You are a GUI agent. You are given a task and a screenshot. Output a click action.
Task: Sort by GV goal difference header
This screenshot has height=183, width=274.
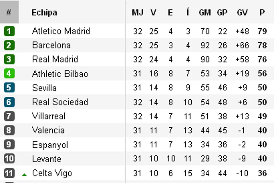click(242, 13)
